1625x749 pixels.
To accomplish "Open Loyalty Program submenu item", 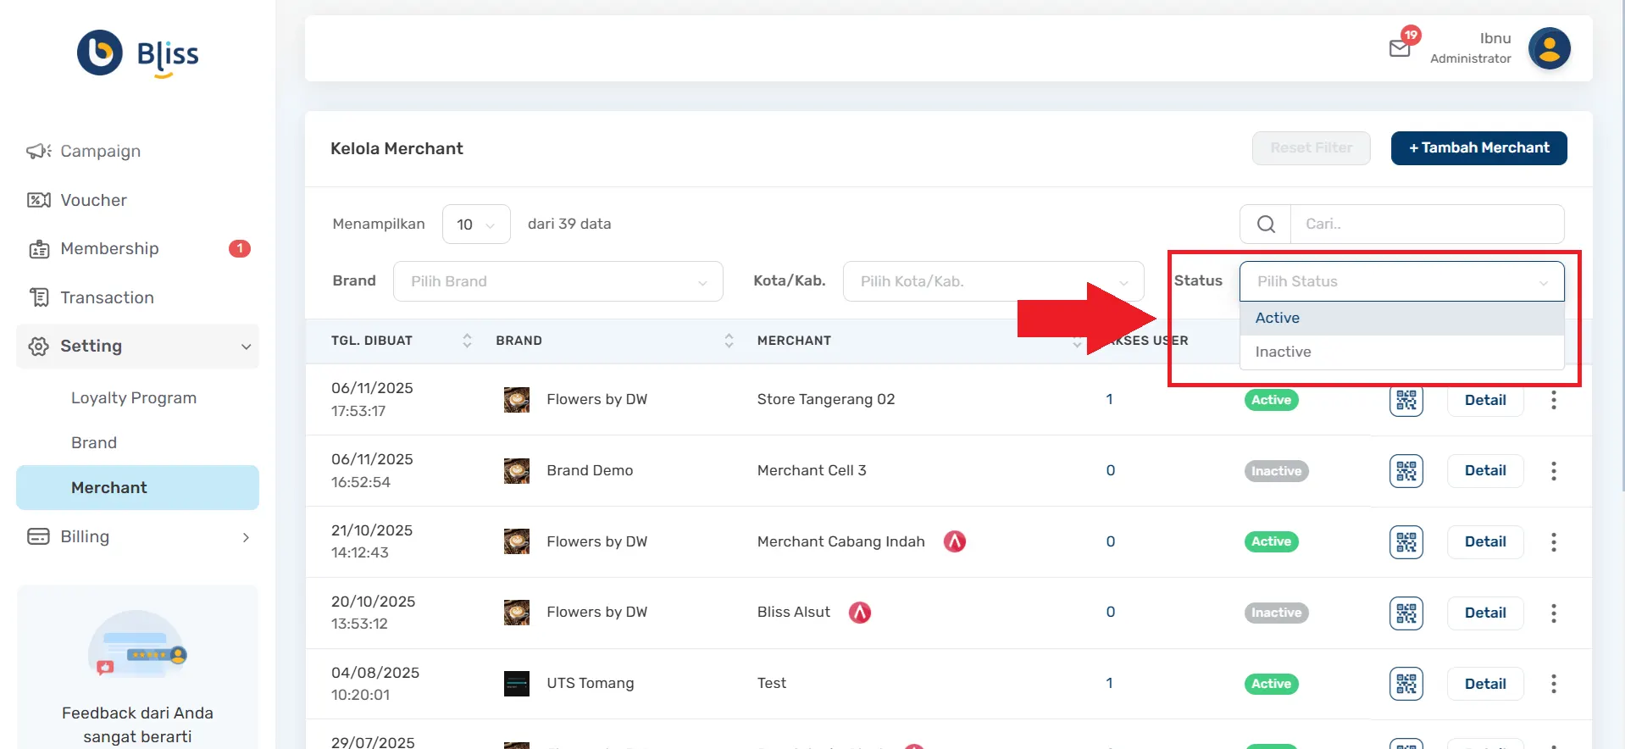I will click(x=134, y=398).
